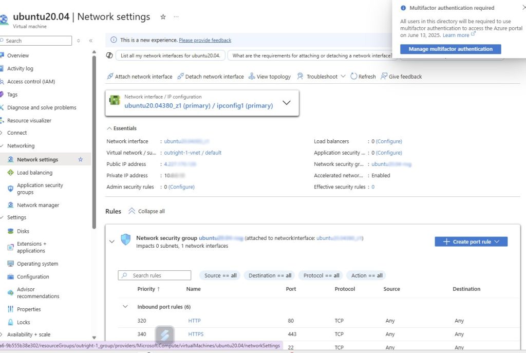The width and height of the screenshot is (526, 353).
Task: Expand Availability + scale section
Action: (29, 335)
